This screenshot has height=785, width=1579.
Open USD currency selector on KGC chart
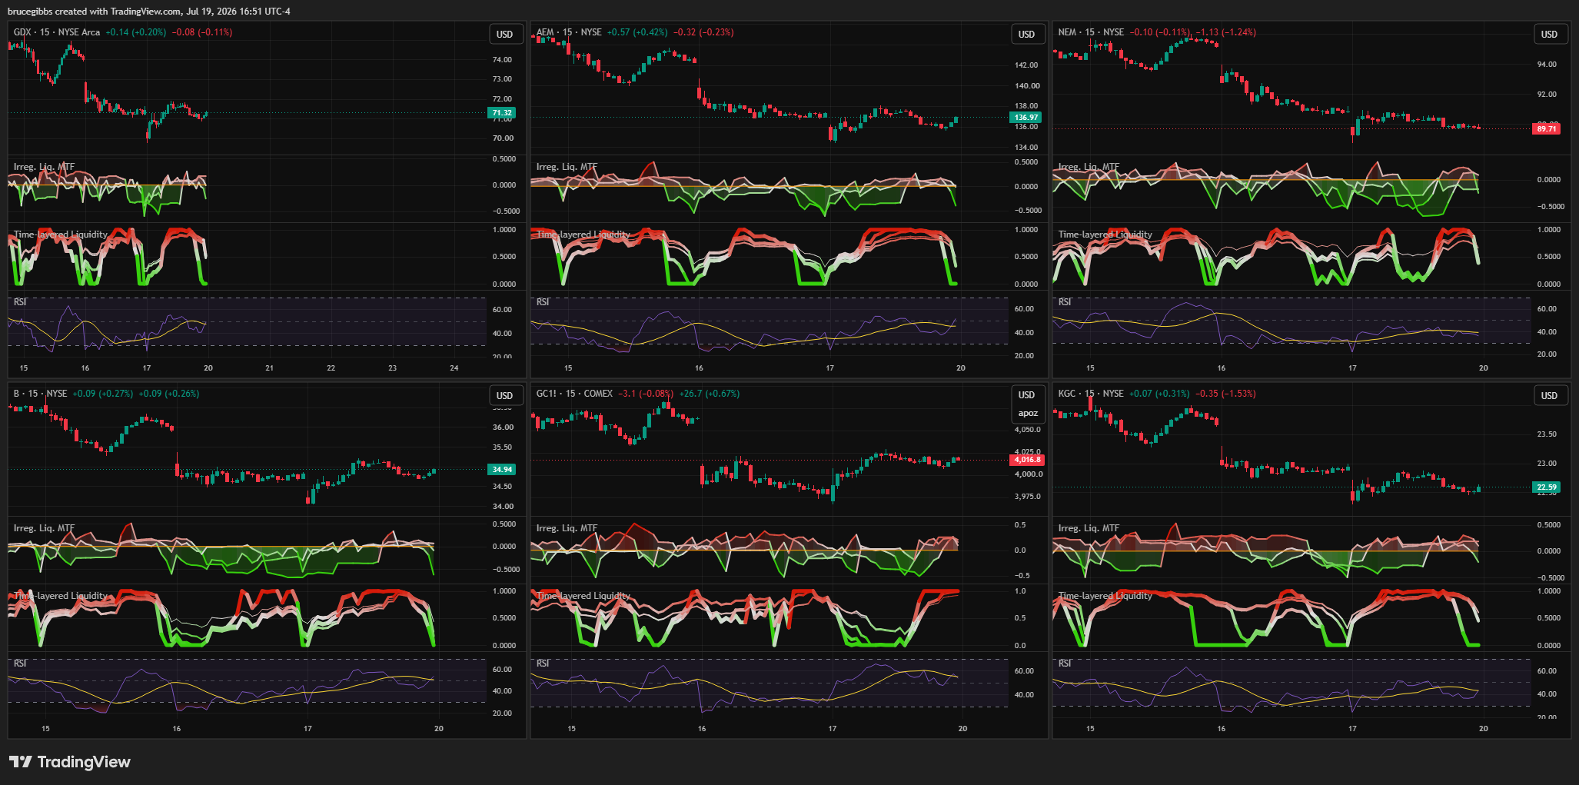pos(1549,395)
